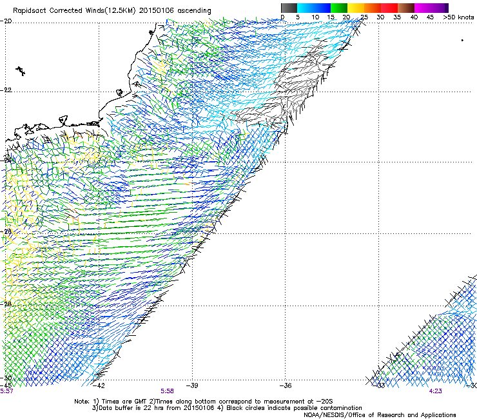Click the title 'Rapidscat Corrected Winds(12.5KM)'

tap(74, 11)
